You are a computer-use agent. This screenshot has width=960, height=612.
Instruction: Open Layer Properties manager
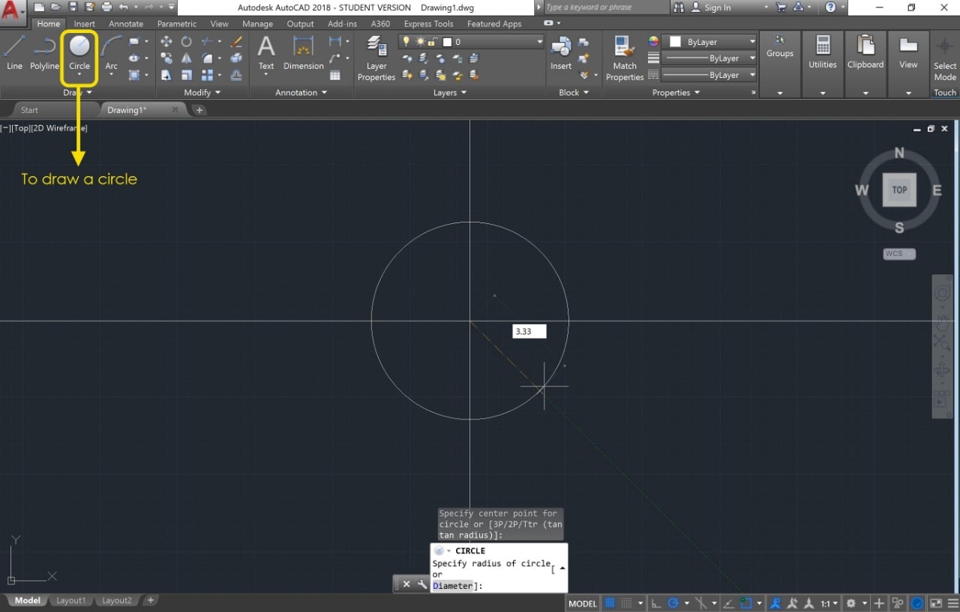pos(376,58)
